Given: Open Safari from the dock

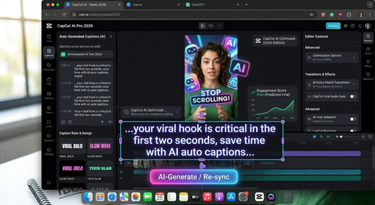Looking at the screenshot, I should (112, 197).
